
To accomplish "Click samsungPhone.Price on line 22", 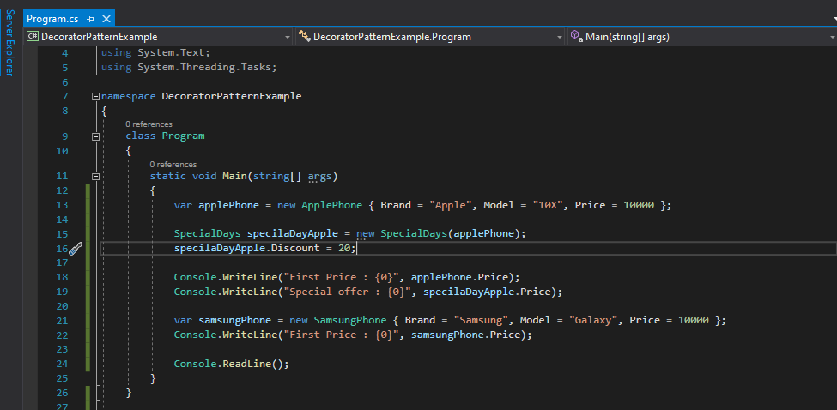I will tap(466, 335).
